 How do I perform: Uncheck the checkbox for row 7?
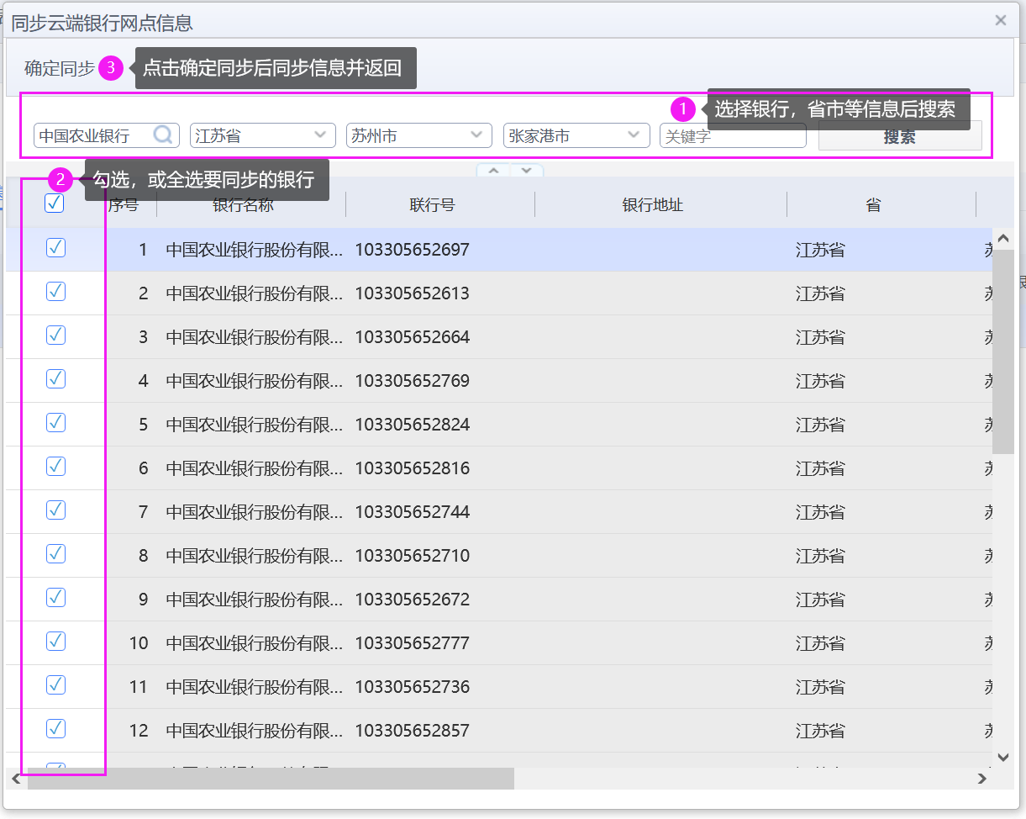(x=55, y=510)
